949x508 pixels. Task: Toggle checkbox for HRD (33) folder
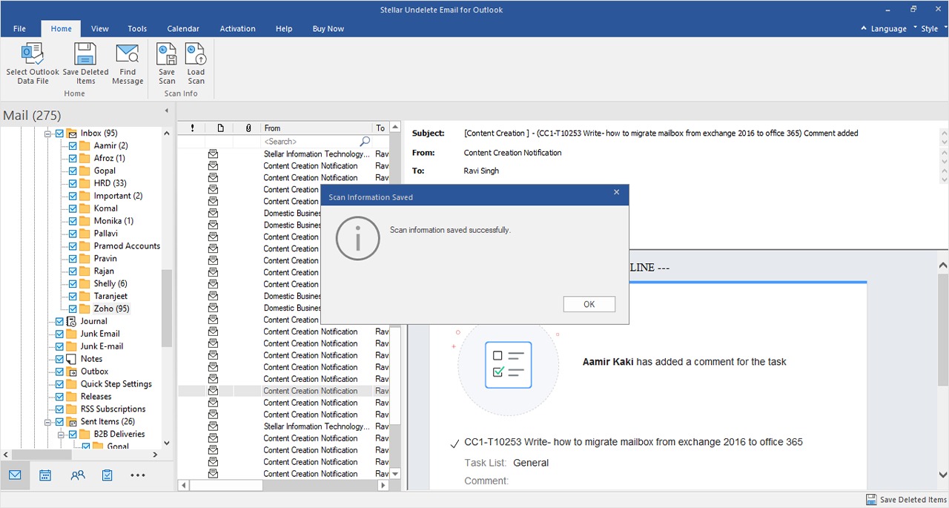(x=73, y=183)
